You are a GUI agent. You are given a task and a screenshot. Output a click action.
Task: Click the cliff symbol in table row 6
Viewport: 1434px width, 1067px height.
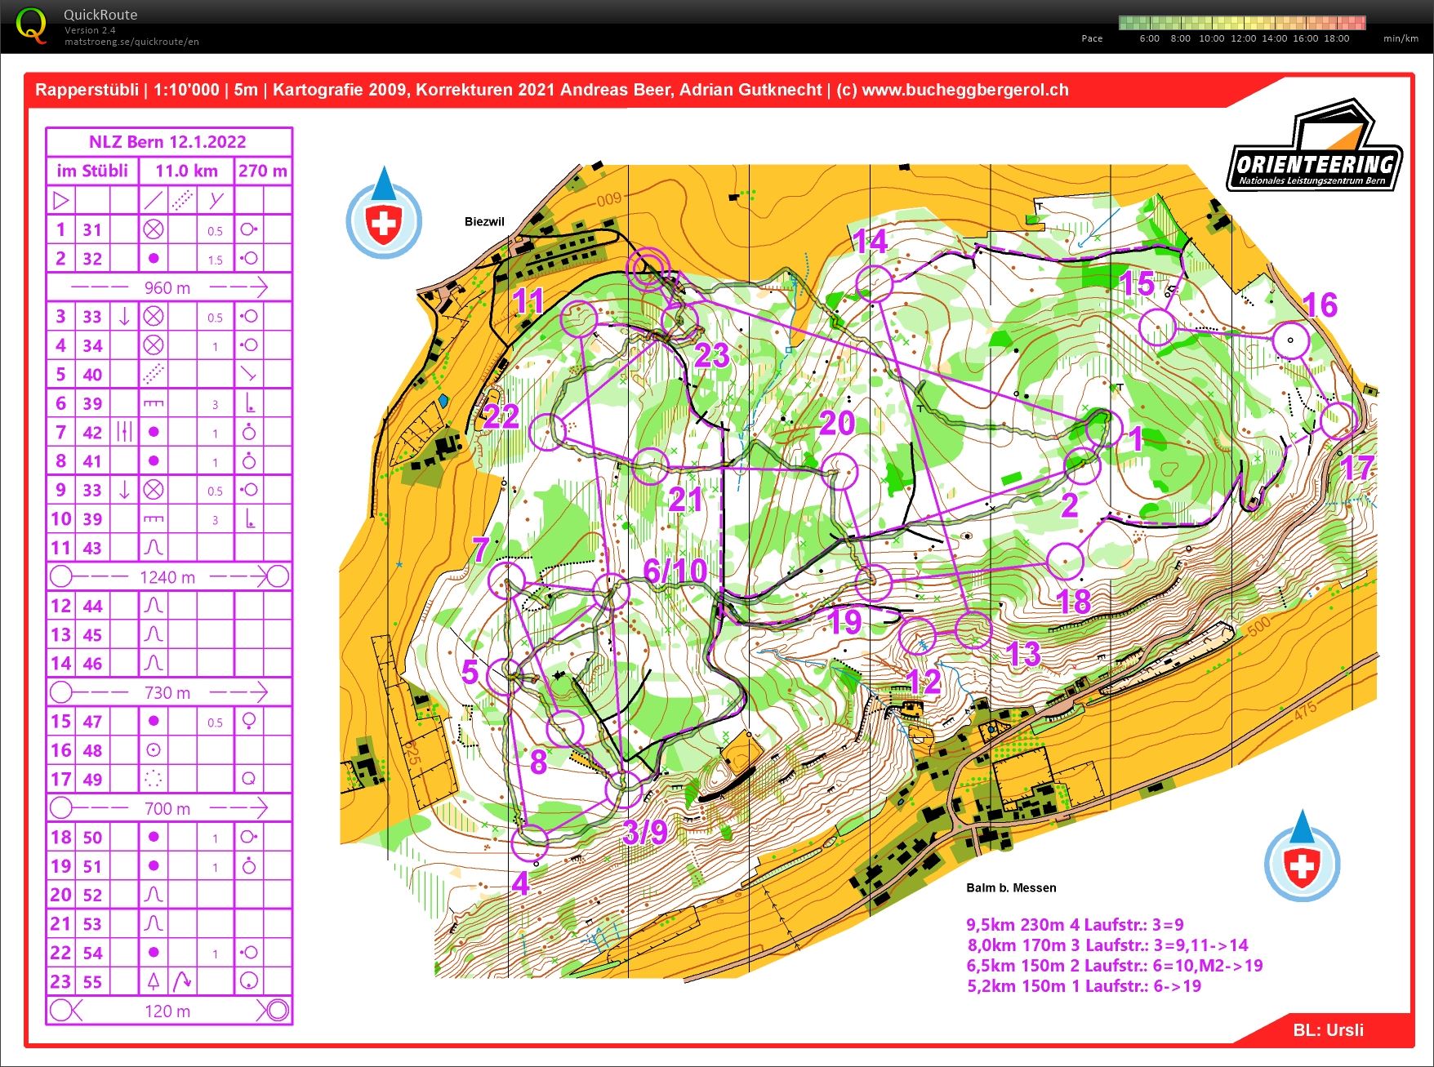154,403
